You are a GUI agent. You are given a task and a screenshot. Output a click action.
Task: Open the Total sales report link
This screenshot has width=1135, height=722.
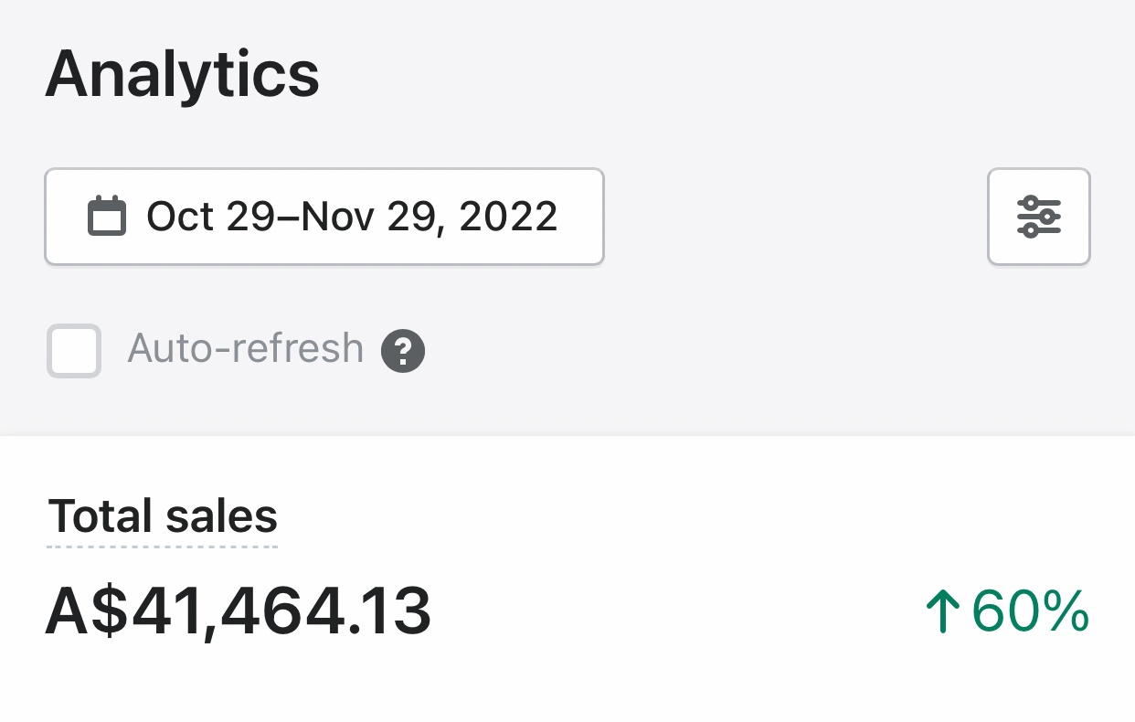coord(163,516)
